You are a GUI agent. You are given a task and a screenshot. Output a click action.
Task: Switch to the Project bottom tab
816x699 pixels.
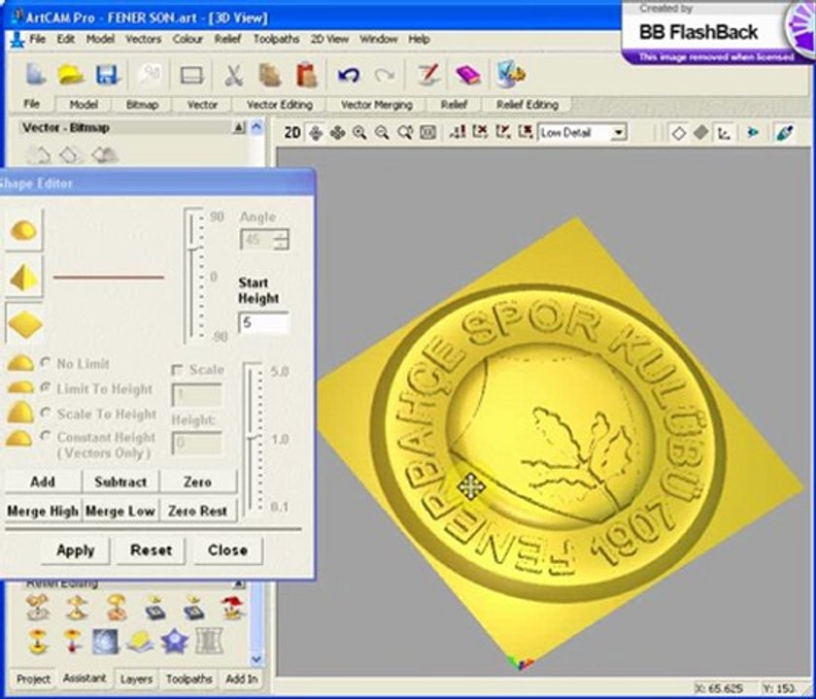pos(33,679)
